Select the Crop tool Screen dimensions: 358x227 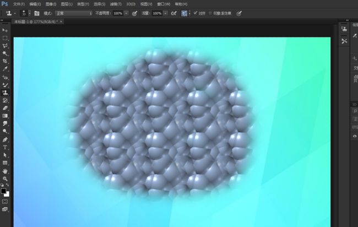[5, 61]
